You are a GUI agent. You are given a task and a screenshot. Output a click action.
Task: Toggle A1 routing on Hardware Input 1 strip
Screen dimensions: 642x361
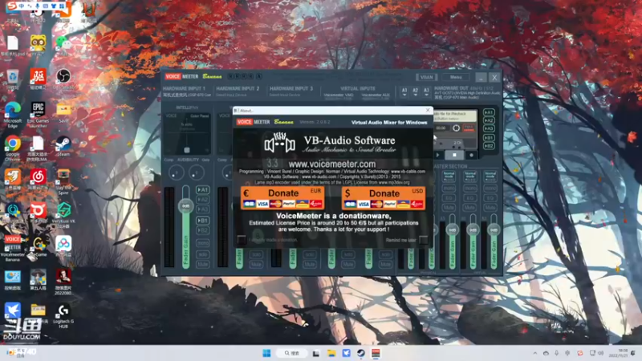(203, 190)
